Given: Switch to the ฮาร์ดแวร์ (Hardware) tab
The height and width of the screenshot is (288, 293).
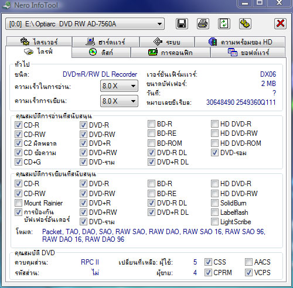Looking at the screenshot, I should click(105, 42).
